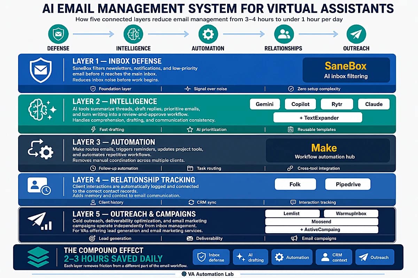This screenshot has width=418, height=278.
Task: Click the chat icon beside Interaction tracking
Action: (293, 202)
